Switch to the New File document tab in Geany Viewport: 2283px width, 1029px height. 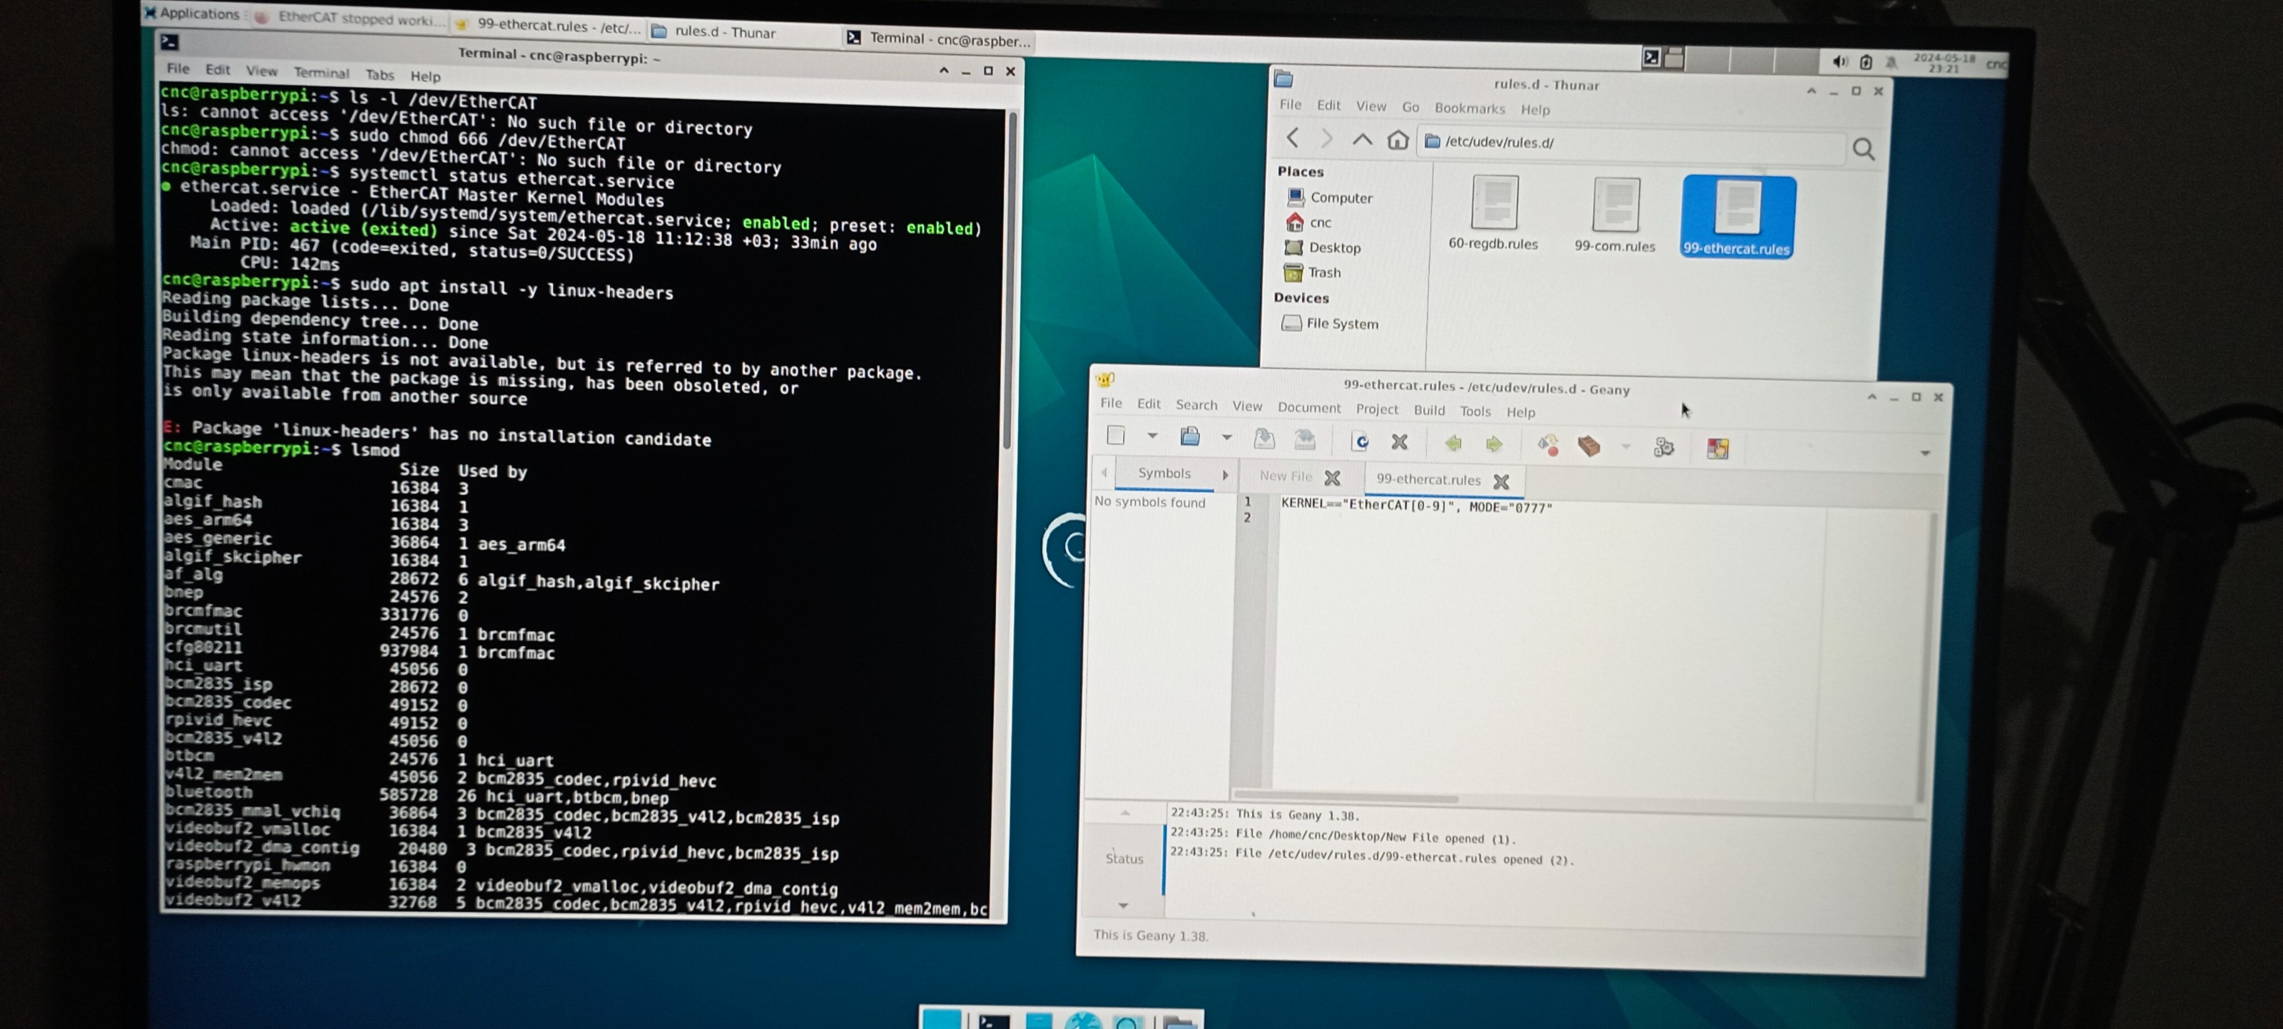tap(1285, 476)
